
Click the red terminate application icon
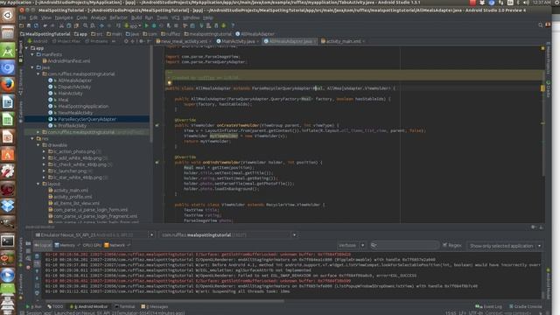click(28, 268)
